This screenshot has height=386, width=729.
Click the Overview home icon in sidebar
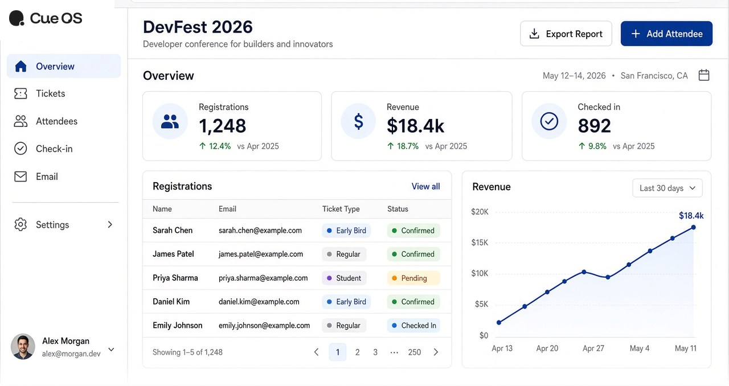pyautogui.click(x=21, y=67)
